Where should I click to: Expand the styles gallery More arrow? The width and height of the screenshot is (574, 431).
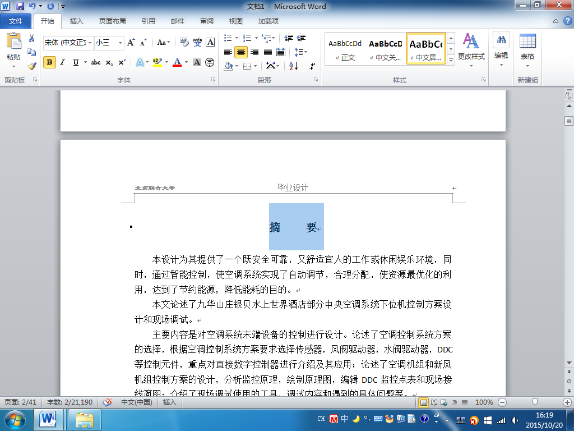(451, 59)
